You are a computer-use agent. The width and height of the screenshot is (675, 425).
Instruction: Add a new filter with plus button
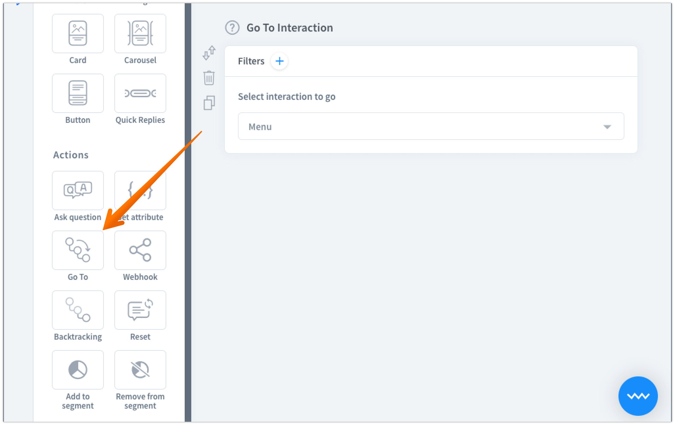click(x=279, y=61)
